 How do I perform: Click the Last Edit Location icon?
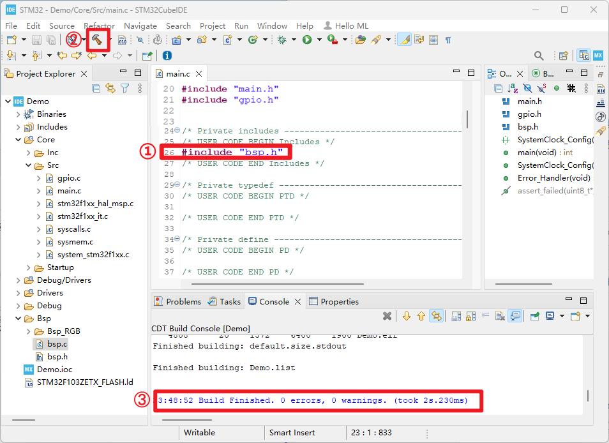(62, 56)
